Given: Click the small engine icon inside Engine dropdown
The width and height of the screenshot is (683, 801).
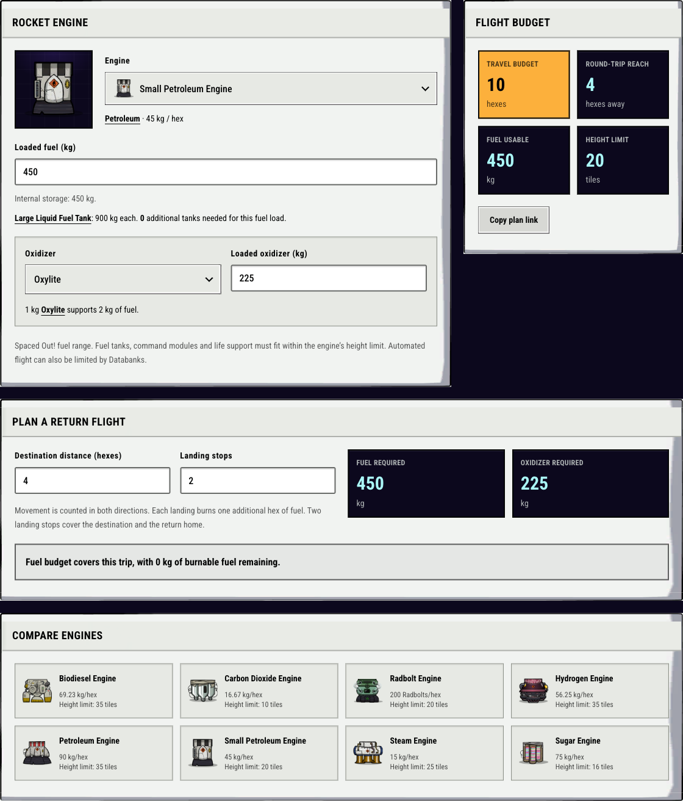Looking at the screenshot, I should (x=124, y=89).
